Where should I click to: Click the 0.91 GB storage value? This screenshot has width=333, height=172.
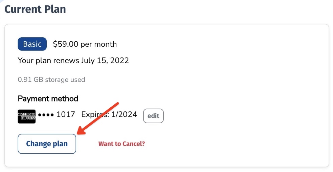click(30, 80)
